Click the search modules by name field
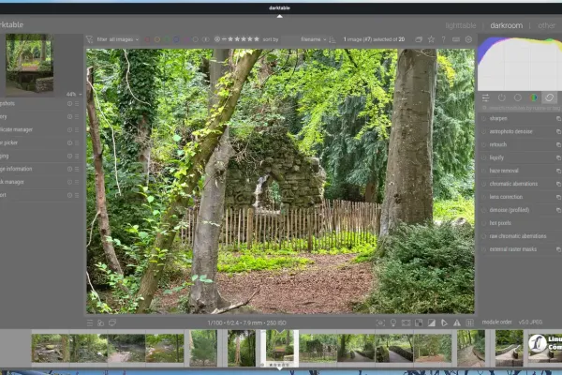Image resolution: width=562 pixels, height=375 pixels. tap(522, 108)
